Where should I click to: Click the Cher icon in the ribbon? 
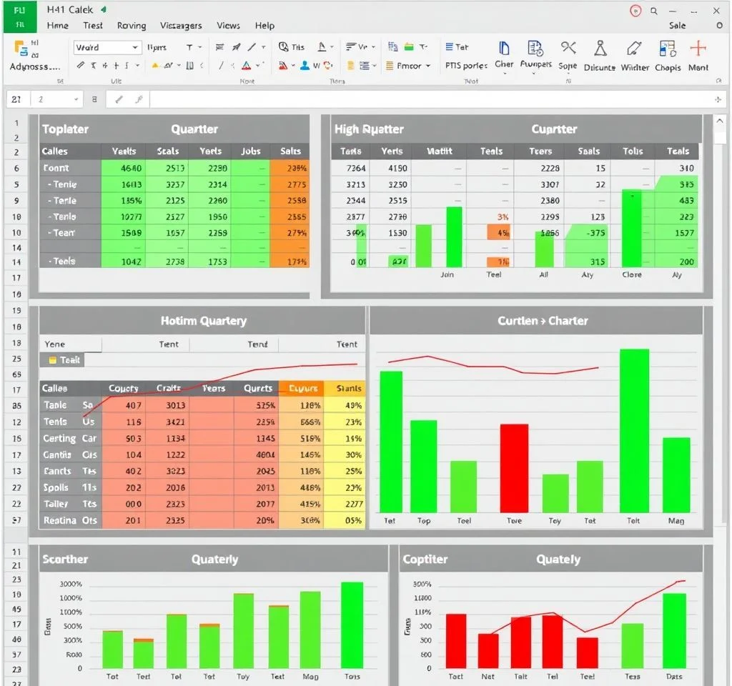504,49
